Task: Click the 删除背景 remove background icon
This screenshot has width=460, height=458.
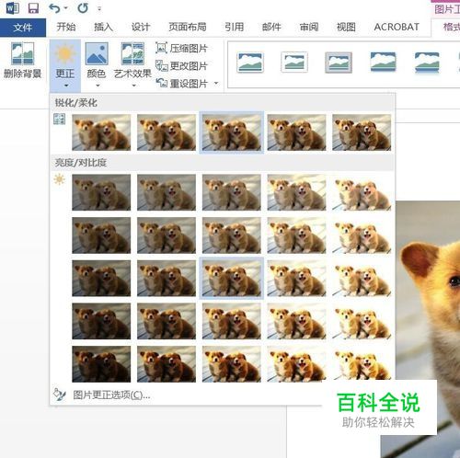Action: [x=22, y=53]
